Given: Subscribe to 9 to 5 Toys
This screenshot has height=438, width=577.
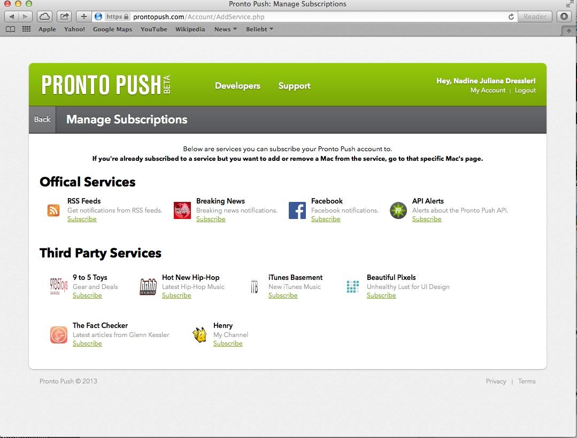Looking at the screenshot, I should click(x=87, y=295).
